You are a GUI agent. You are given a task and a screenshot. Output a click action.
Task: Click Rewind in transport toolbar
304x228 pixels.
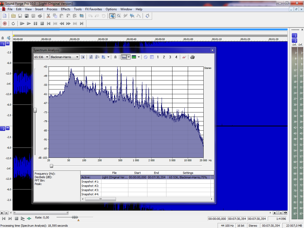(62, 23)
